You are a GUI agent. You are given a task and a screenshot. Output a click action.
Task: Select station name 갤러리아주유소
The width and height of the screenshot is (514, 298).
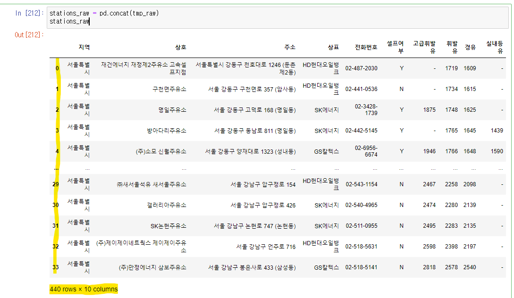(x=167, y=205)
